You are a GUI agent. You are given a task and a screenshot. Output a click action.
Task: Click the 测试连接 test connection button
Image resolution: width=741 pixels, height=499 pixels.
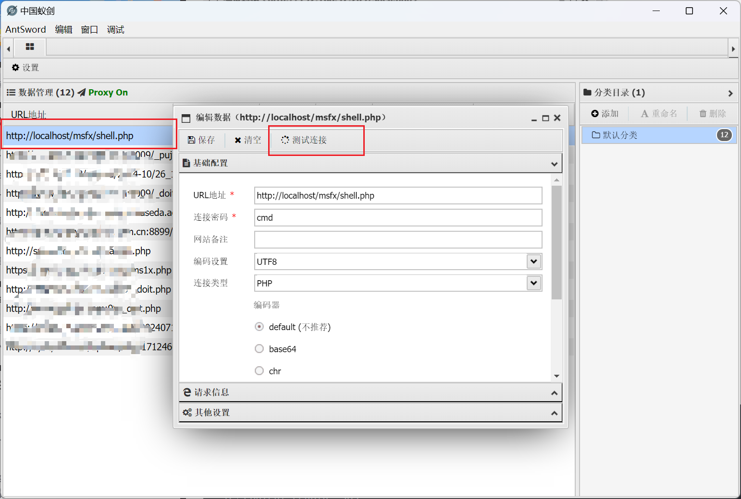click(304, 140)
